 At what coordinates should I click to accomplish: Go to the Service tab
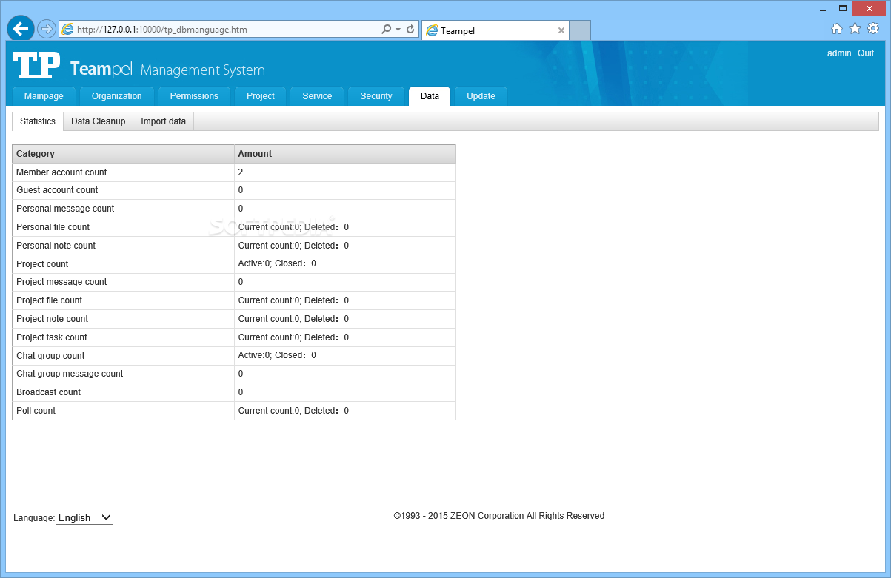tap(317, 96)
